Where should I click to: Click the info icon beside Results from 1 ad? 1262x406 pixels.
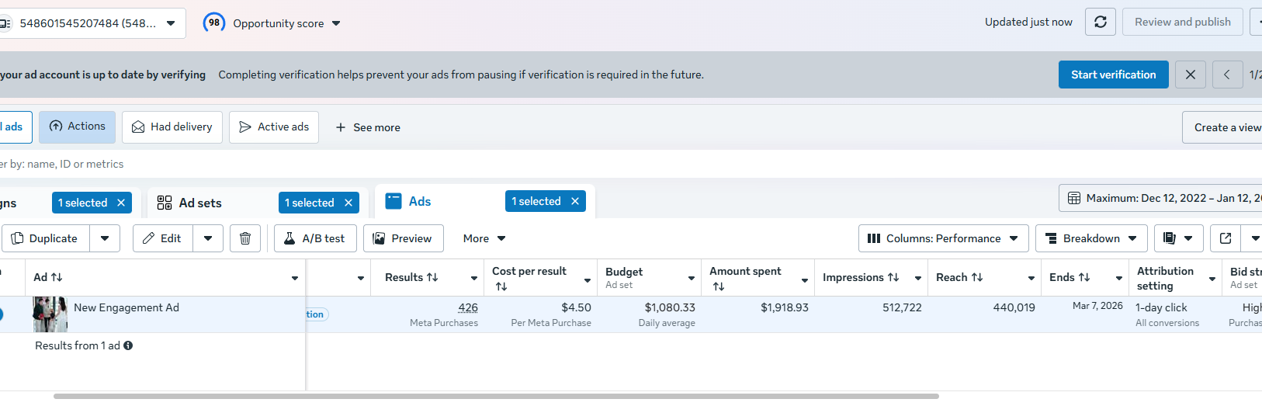point(128,345)
